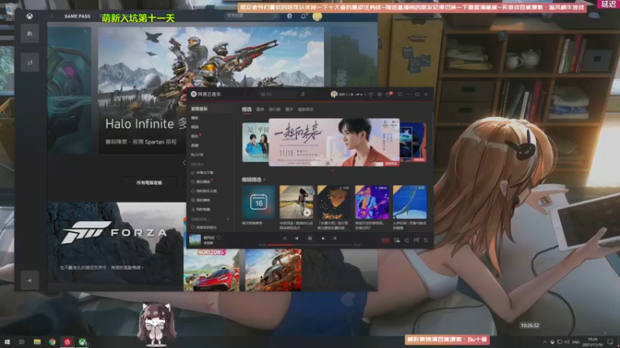Open the username dropdown arrow in NetEase
The image size is (620, 348).
pos(365,94)
